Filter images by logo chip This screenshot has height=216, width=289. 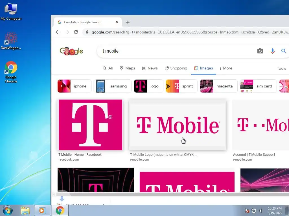tap(148, 86)
